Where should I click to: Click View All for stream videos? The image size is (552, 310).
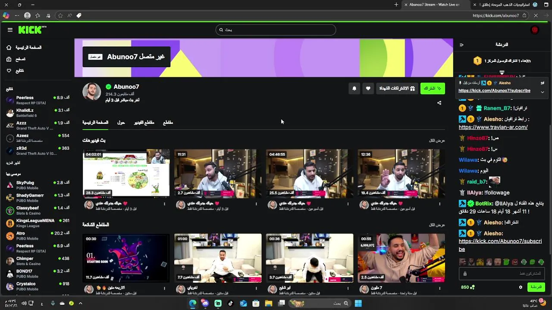click(x=437, y=140)
